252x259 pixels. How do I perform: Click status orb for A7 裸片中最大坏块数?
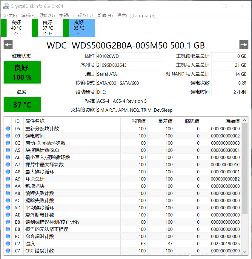pos(8,164)
